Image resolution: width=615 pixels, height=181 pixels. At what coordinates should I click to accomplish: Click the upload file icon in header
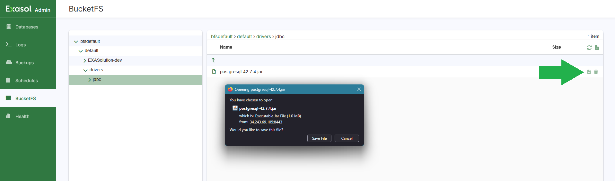pyautogui.click(x=597, y=48)
